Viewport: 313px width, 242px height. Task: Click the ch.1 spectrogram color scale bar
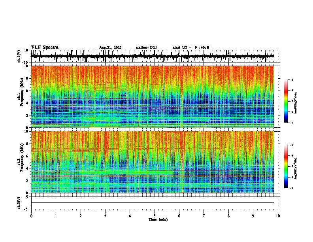286,101
